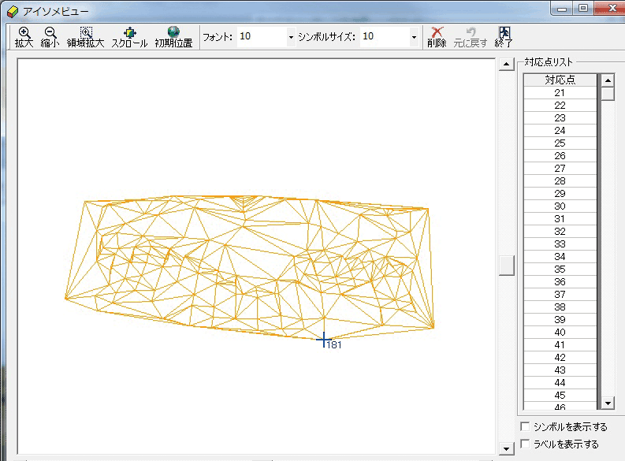Activate the スクロール pan tool

[129, 37]
